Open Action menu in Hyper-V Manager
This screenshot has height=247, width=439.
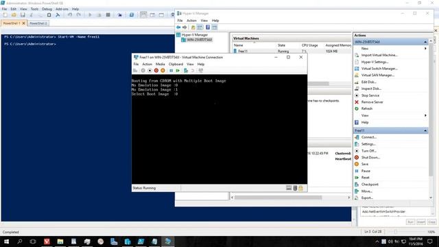pyautogui.click(x=191, y=21)
